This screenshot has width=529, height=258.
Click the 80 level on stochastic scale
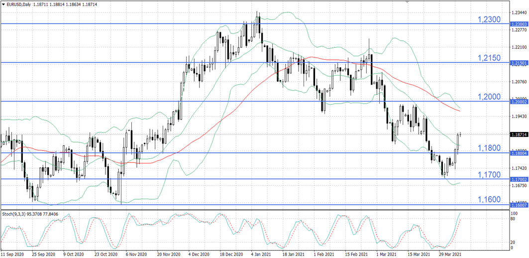pos(513,219)
